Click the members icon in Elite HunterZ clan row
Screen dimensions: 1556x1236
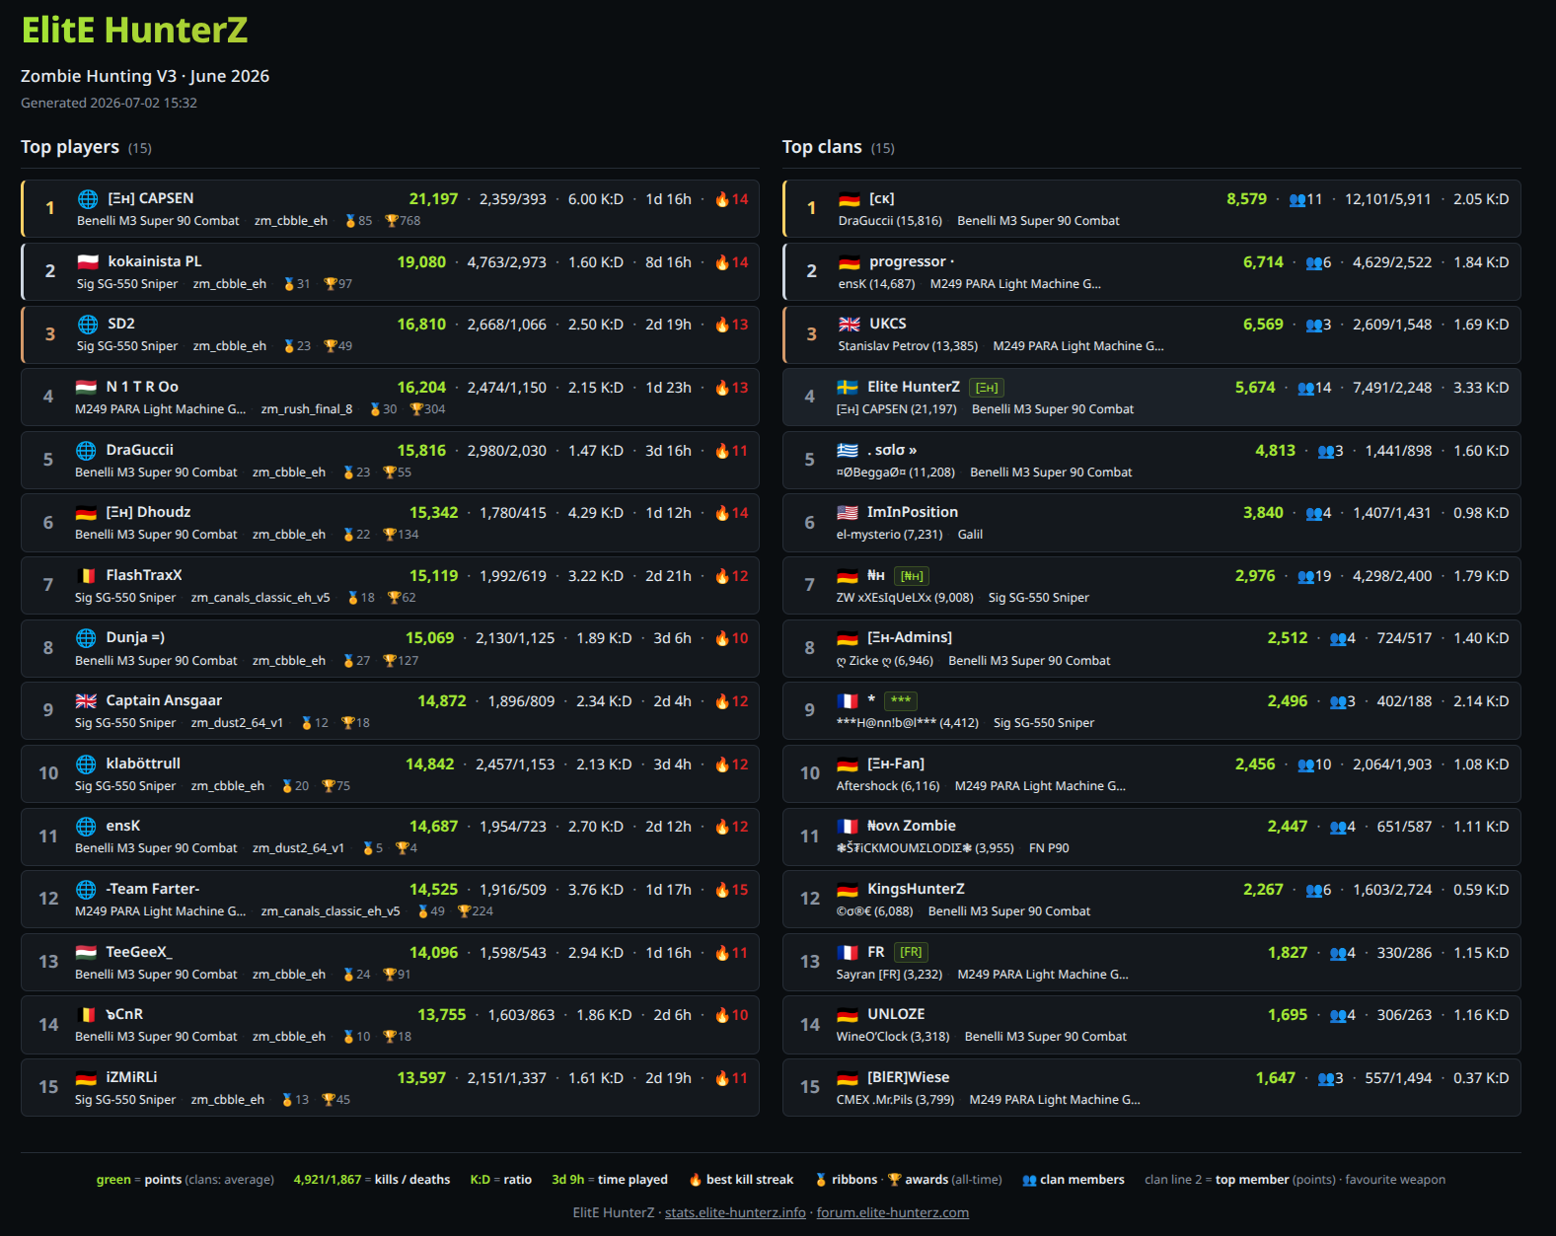click(1306, 389)
